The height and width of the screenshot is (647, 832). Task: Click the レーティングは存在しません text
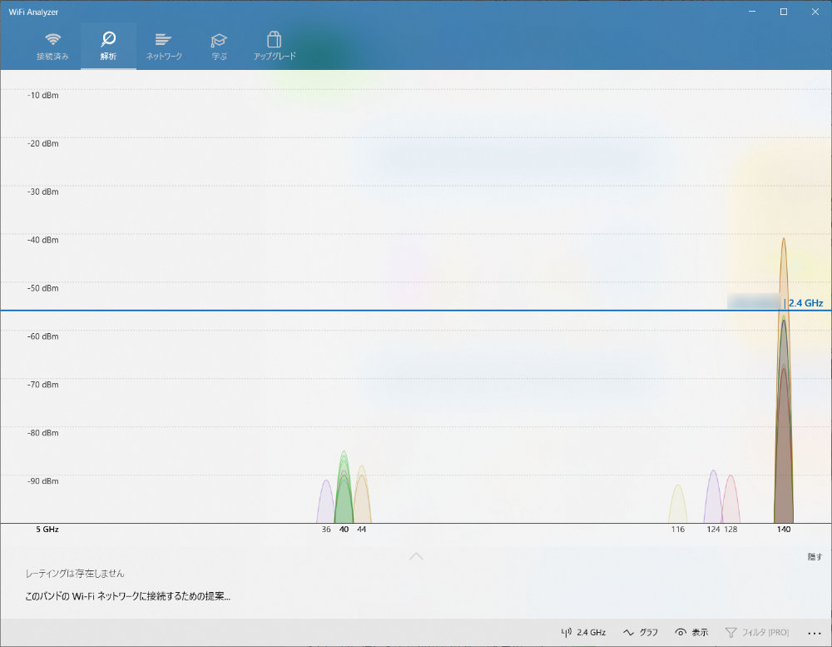click(75, 573)
